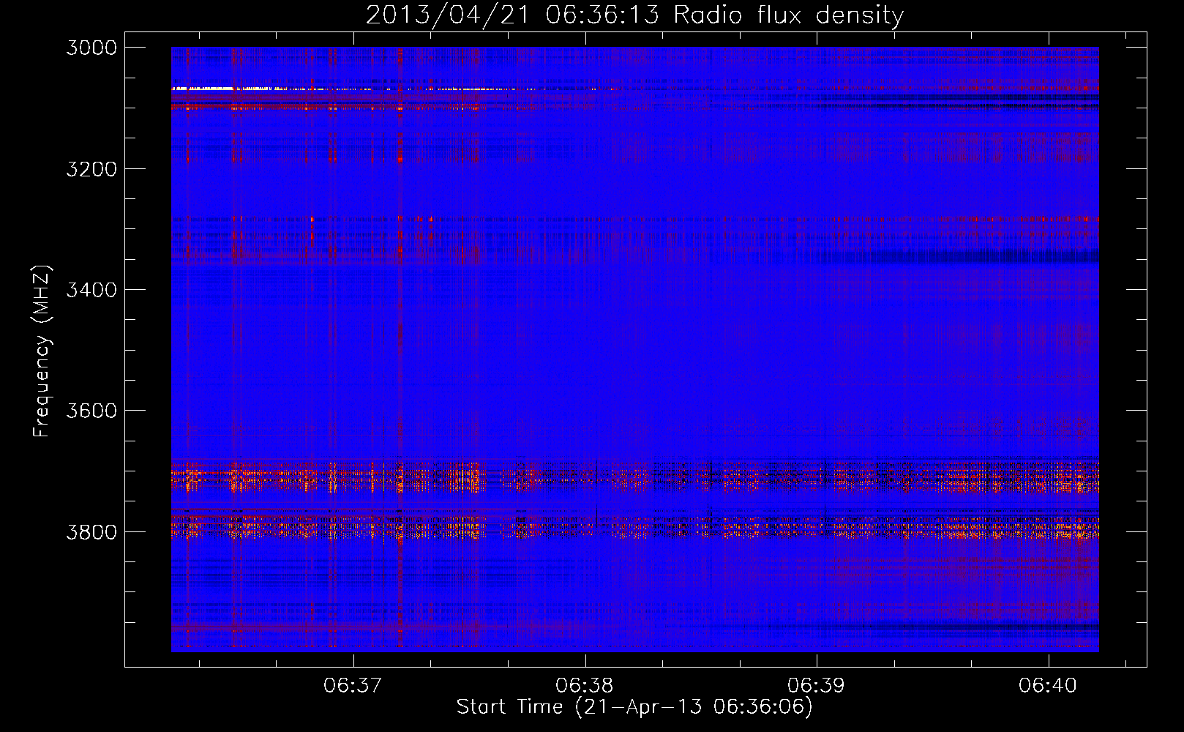This screenshot has height=732, width=1184.
Task: Select the 3400 frequency tick label
Action: [x=91, y=290]
